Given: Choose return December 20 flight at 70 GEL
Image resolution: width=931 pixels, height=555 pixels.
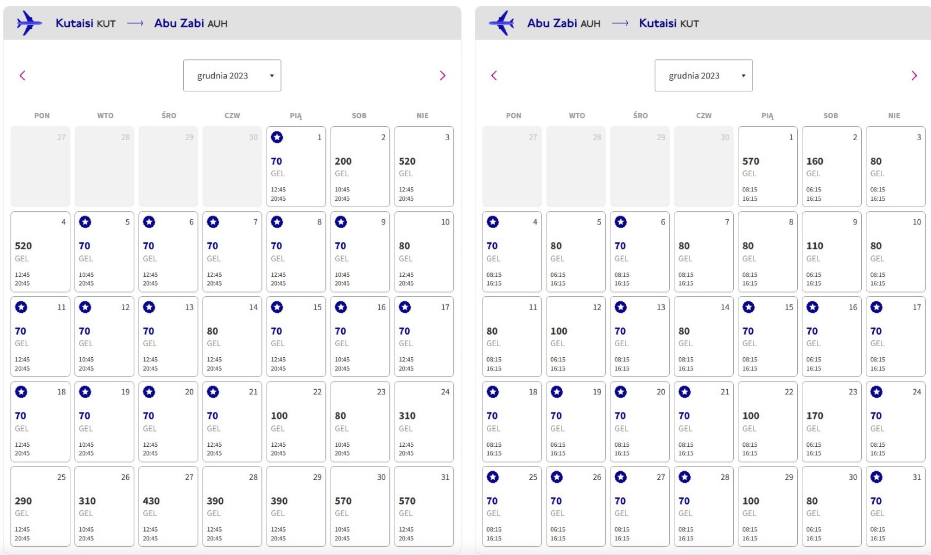Looking at the screenshot, I should tap(640, 422).
